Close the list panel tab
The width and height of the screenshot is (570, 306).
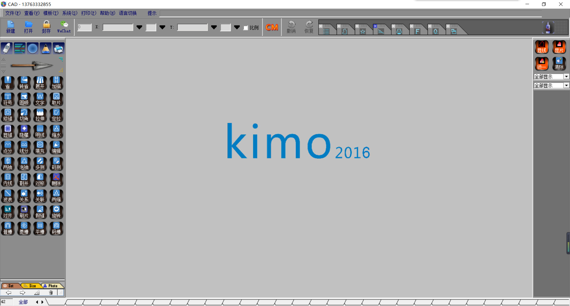pyautogui.click(x=321, y=26)
